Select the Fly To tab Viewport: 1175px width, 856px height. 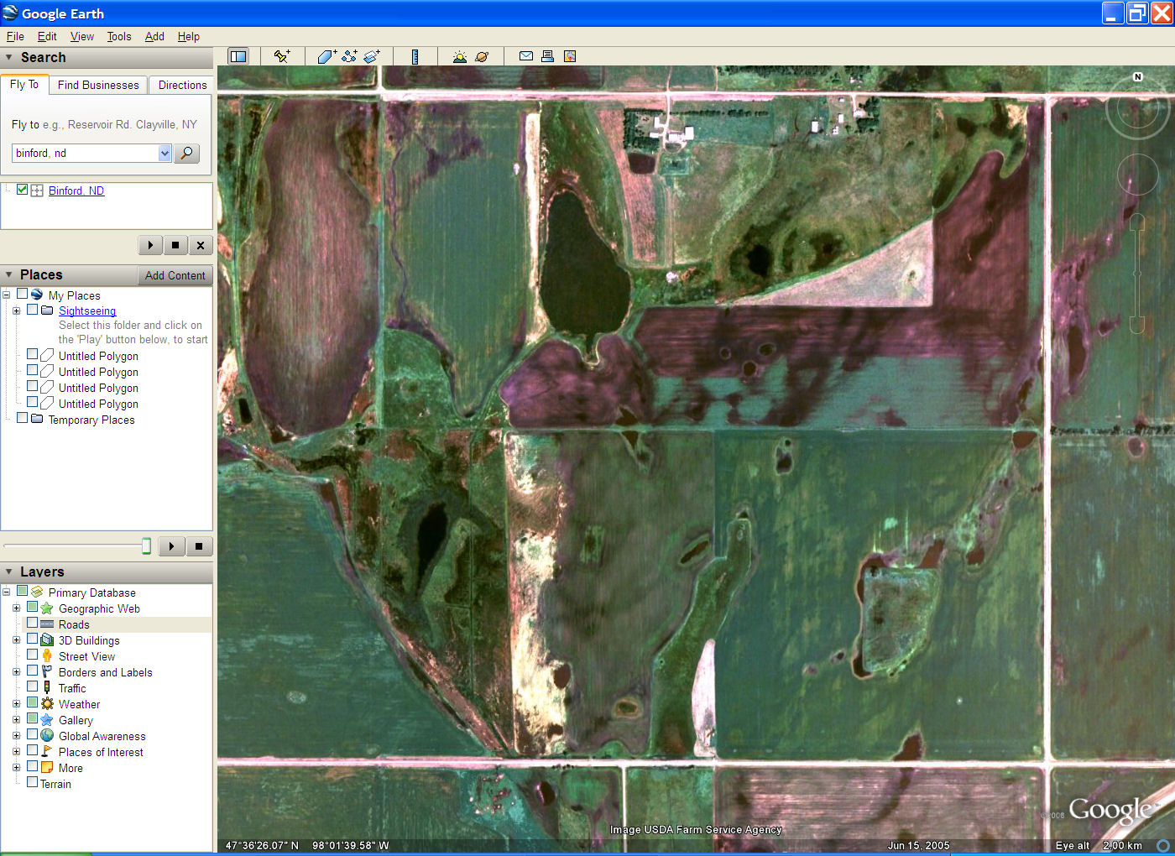[24, 84]
